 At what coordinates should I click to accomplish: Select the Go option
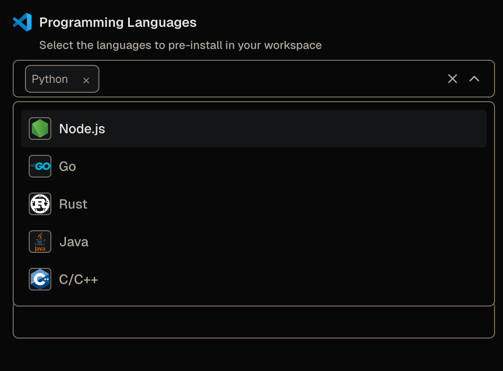254,166
